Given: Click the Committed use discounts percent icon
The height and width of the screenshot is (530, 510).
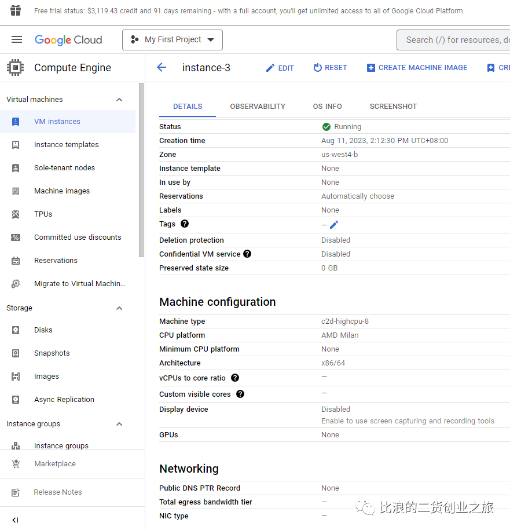Looking at the screenshot, I should pos(16,237).
